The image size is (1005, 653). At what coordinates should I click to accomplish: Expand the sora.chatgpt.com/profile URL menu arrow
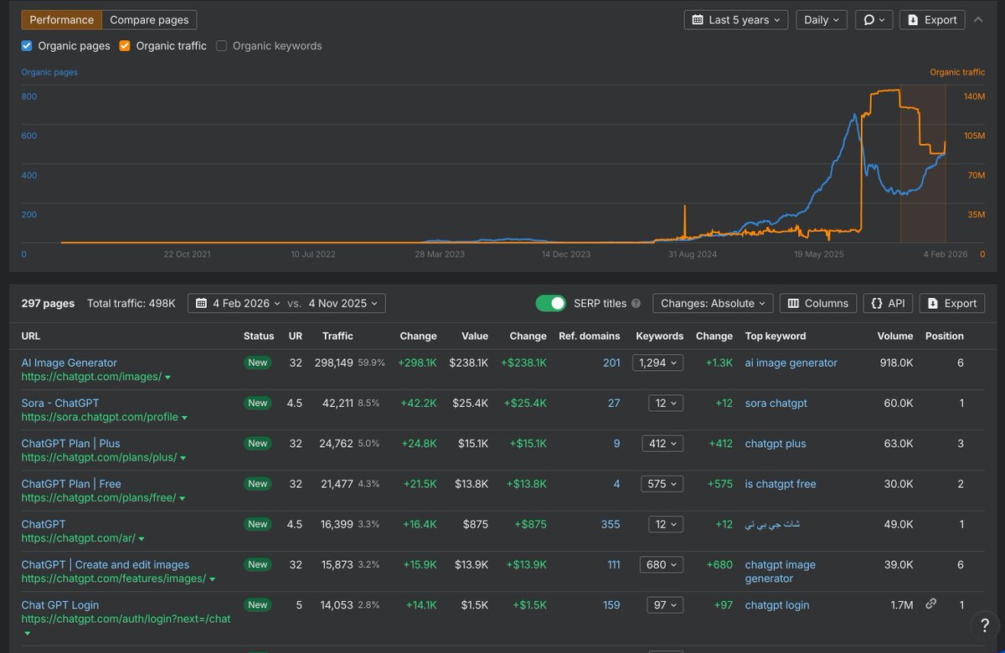coord(184,418)
